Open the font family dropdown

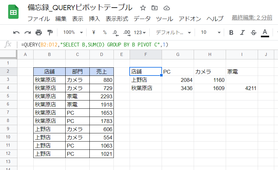click(x=173, y=32)
